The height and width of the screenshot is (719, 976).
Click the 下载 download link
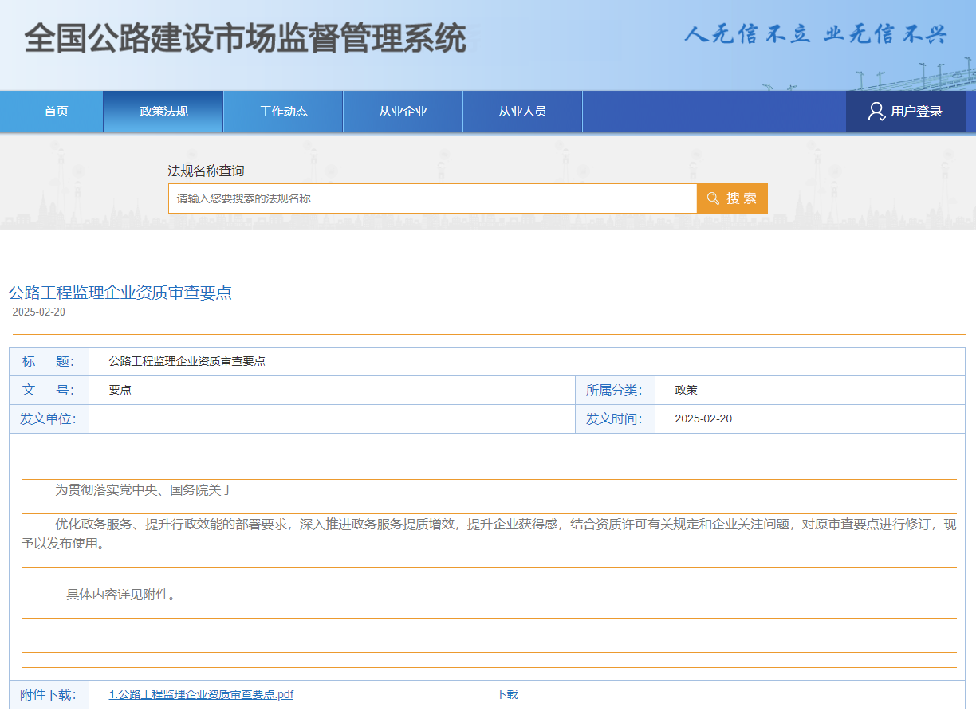click(506, 694)
